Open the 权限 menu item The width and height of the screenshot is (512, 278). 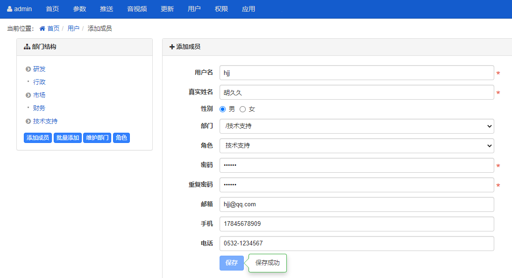coord(221,9)
